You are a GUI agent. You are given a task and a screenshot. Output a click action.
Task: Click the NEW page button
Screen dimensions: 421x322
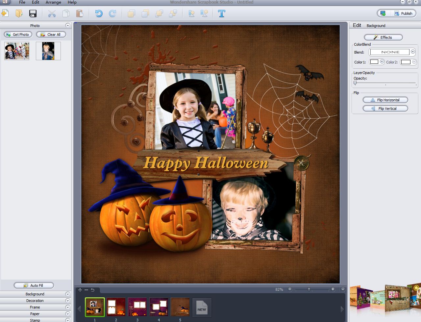pos(202,307)
